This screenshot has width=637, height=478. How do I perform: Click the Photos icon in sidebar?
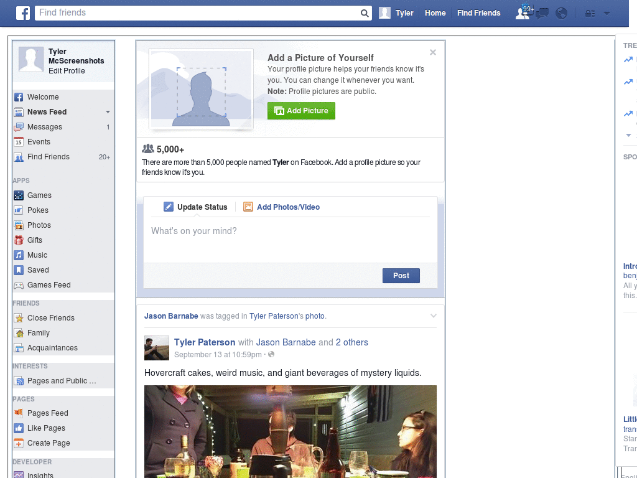pos(19,225)
